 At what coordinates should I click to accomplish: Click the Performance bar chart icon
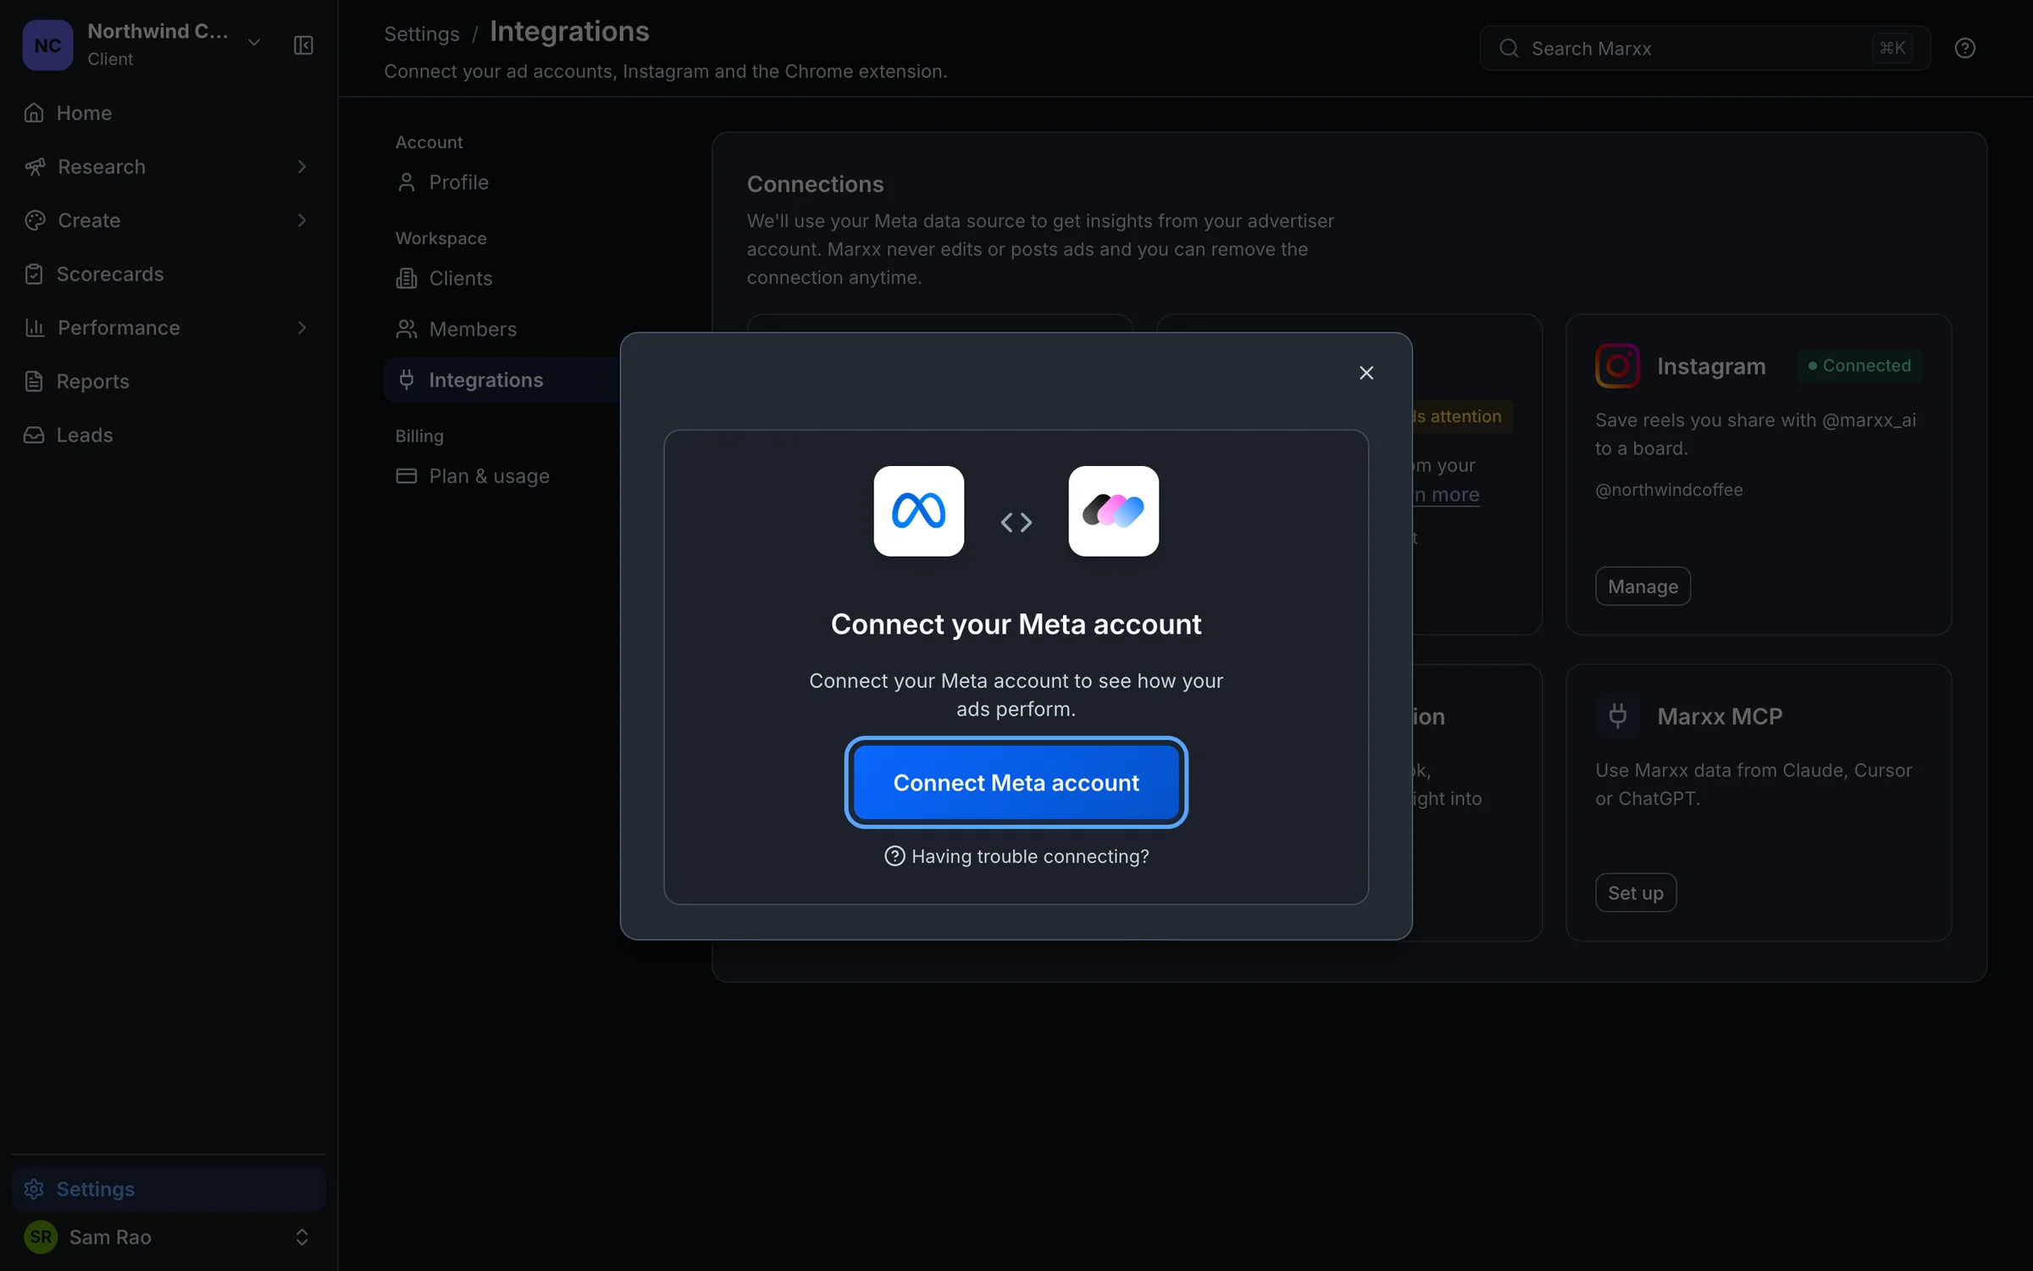tap(35, 328)
